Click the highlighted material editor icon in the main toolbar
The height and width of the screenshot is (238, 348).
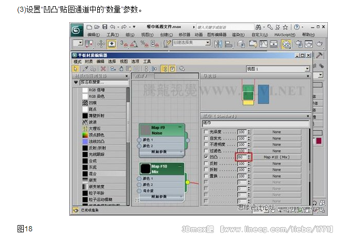(x=286, y=44)
